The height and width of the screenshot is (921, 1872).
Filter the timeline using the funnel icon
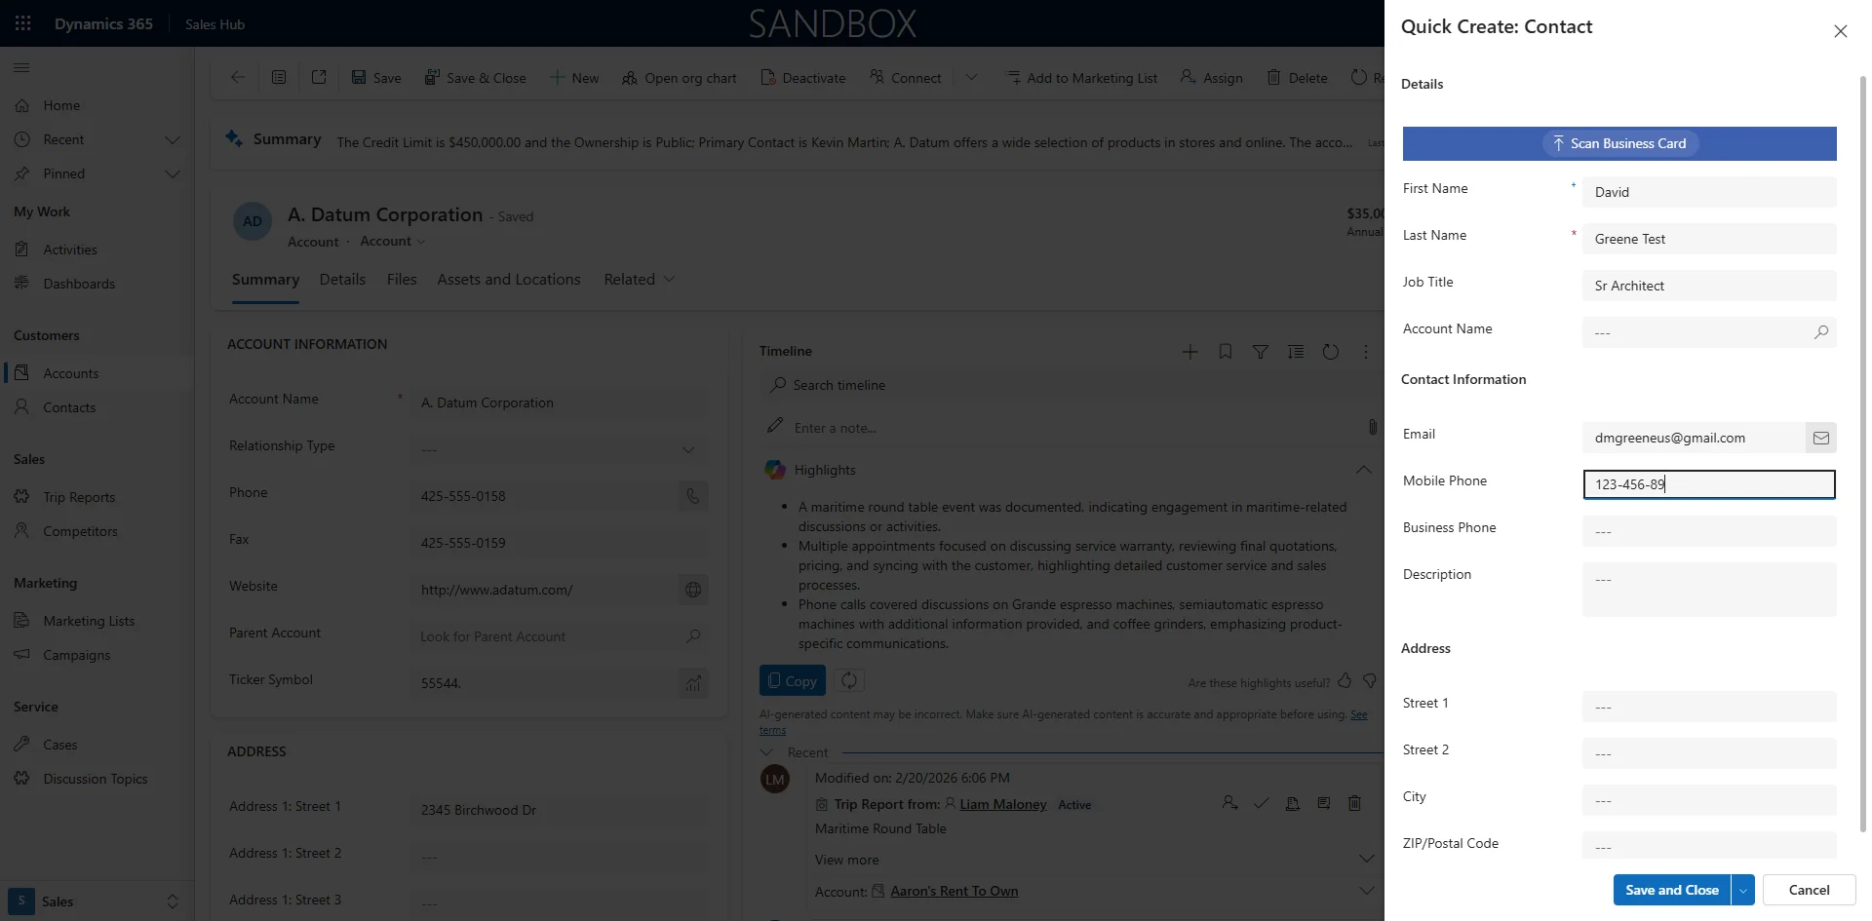1261,351
